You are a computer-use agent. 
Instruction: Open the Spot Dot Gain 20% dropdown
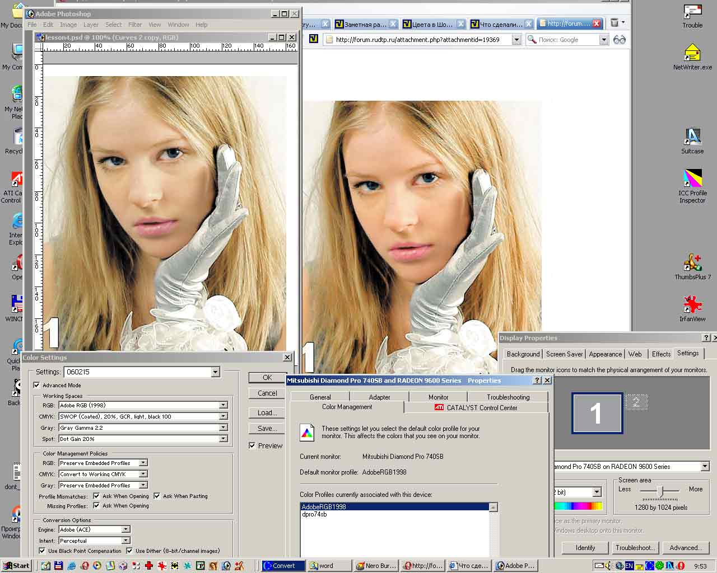(x=223, y=439)
